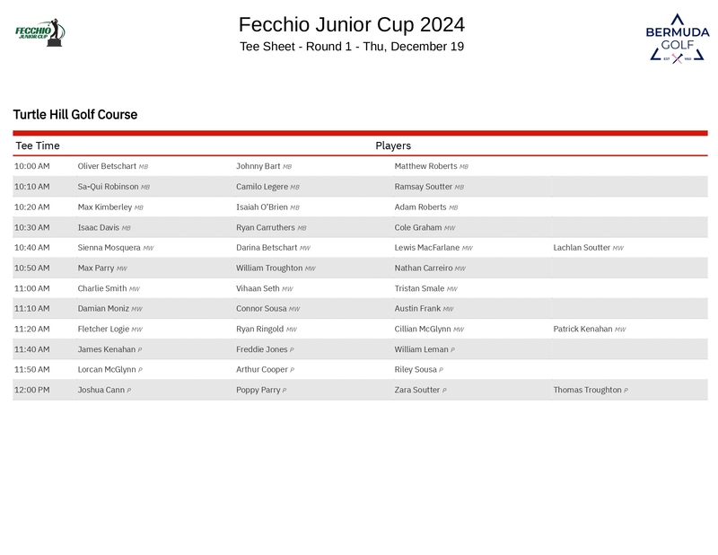Screen dimensions: 718x555
Task: Click the 10:40 AM tee time
Action: [x=32, y=248]
